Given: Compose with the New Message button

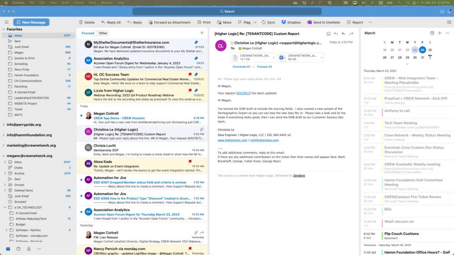Looking at the screenshot, I should pos(31,22).
